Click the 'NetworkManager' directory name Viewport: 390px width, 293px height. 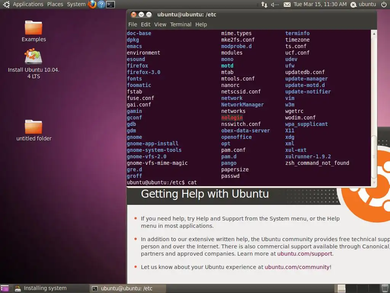(x=242, y=105)
